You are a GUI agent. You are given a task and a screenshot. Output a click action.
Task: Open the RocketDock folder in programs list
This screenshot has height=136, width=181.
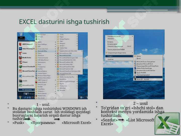click(x=67, y=79)
